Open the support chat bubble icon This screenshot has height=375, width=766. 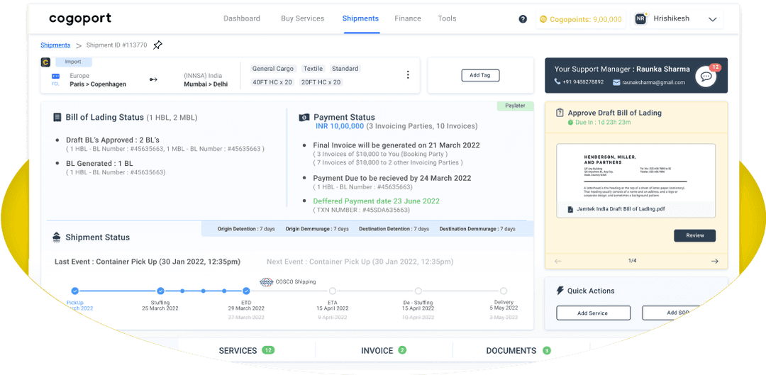[706, 77]
